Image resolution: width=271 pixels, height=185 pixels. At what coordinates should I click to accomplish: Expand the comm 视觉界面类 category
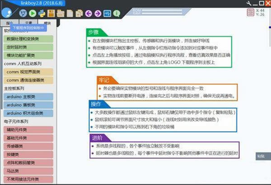(28, 72)
